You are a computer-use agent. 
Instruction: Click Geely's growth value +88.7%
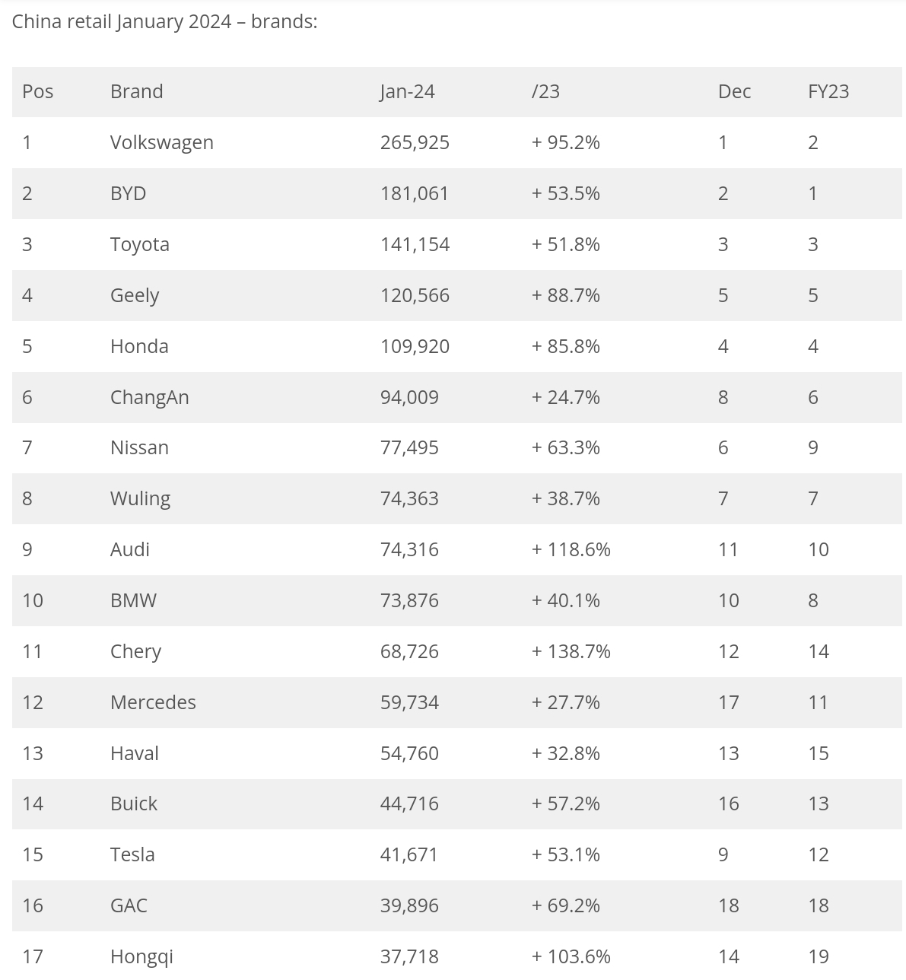click(566, 295)
